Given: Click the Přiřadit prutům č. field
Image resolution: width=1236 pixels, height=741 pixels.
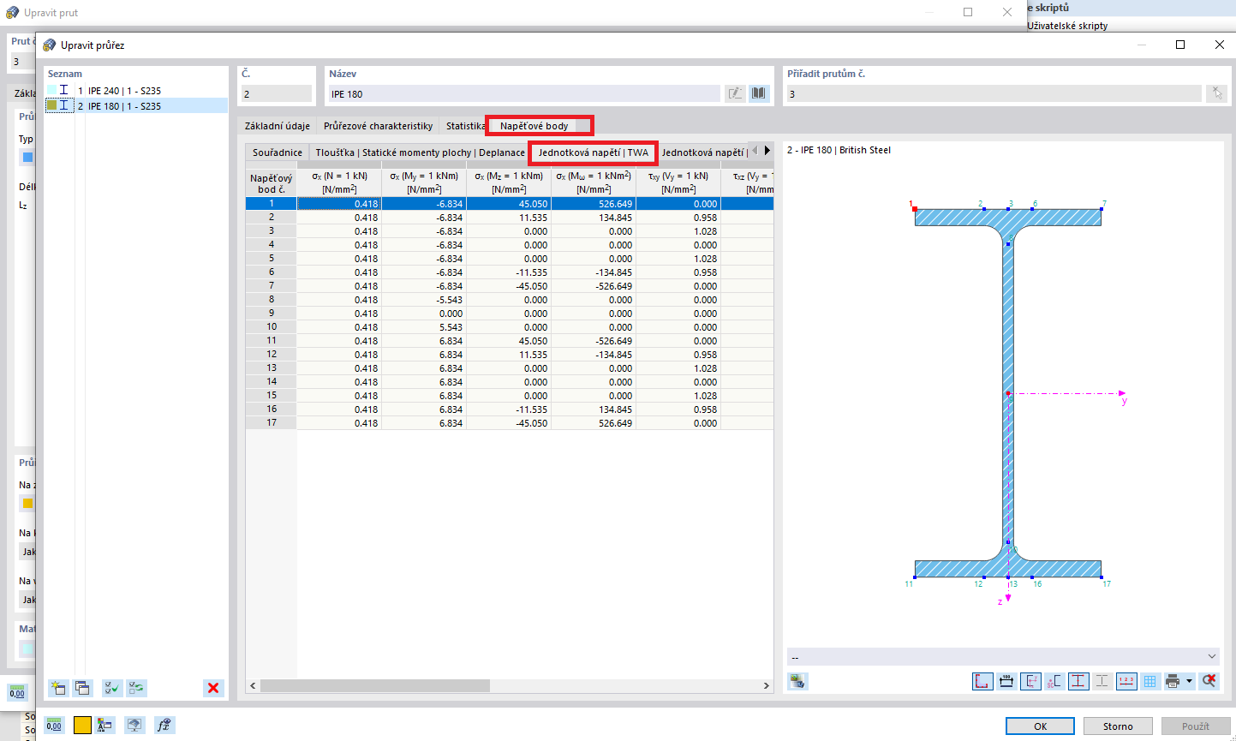Looking at the screenshot, I should (x=994, y=93).
